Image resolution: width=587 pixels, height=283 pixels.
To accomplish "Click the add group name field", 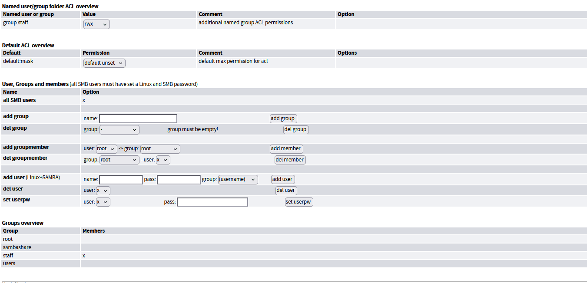I will (138, 118).
